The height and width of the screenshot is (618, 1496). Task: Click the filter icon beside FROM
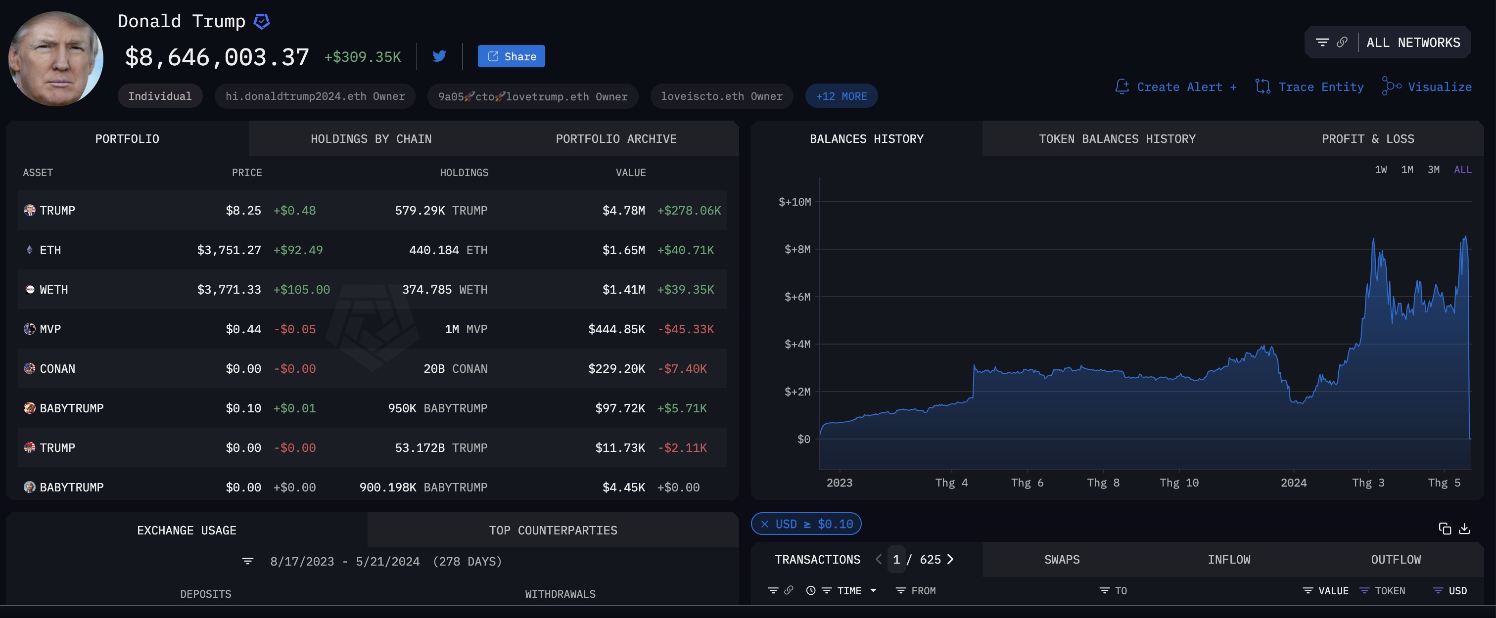pyautogui.click(x=901, y=590)
